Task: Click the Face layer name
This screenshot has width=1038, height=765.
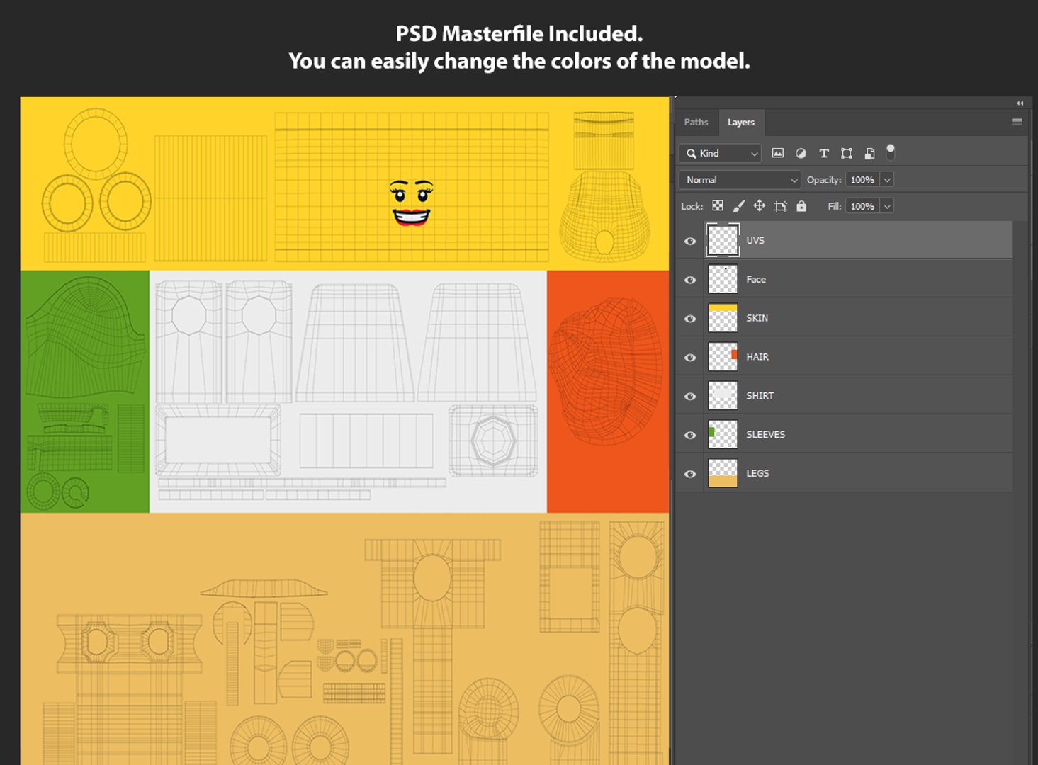Action: [756, 279]
